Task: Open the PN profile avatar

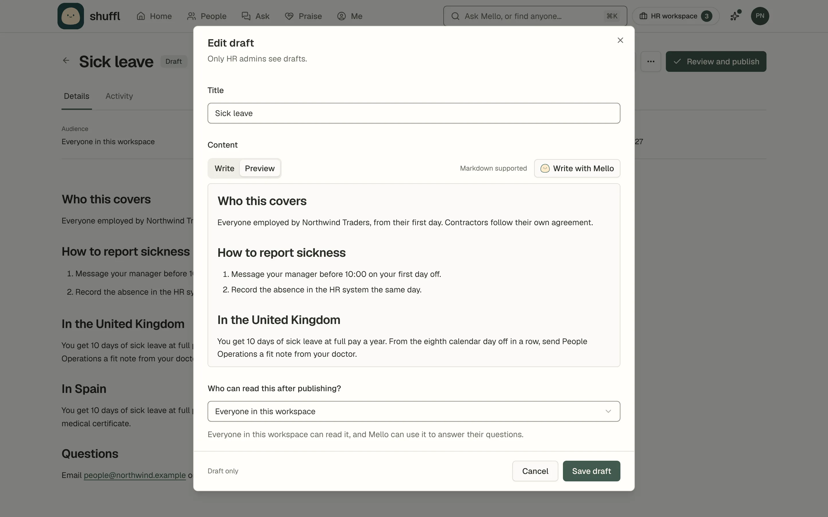Action: [760, 16]
